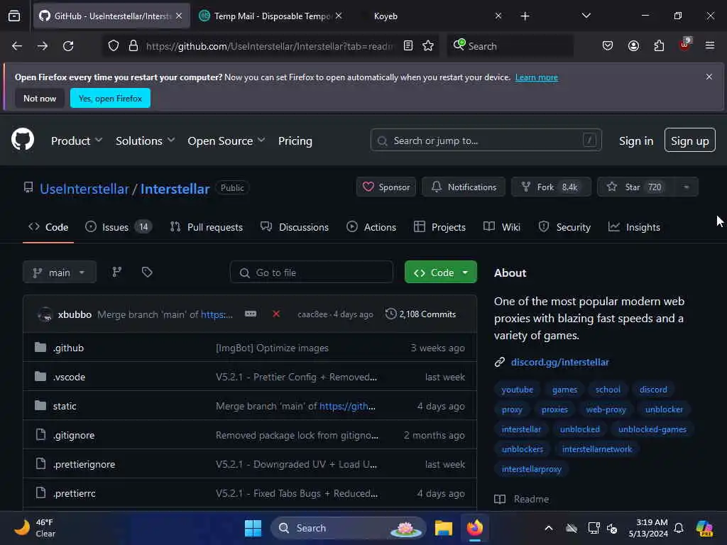The height and width of the screenshot is (545, 727).
Task: Click the Sponsor button
Action: [x=386, y=187]
